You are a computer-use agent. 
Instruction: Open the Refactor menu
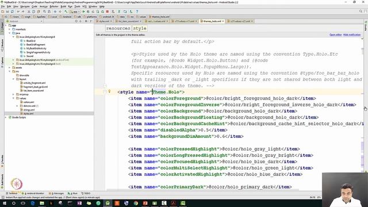[53, 6]
